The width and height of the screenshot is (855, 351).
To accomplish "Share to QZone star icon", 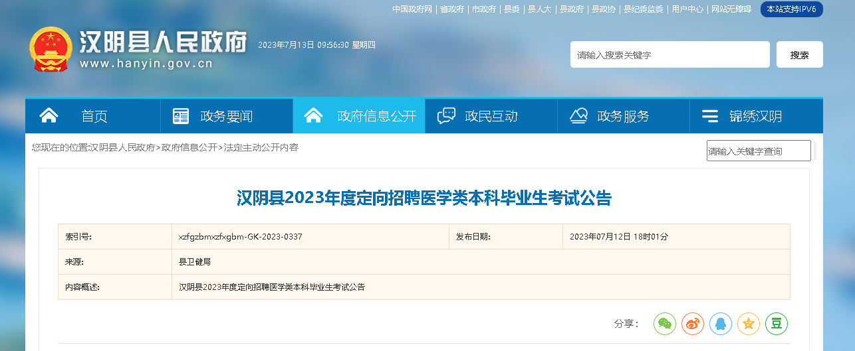I will click(748, 323).
